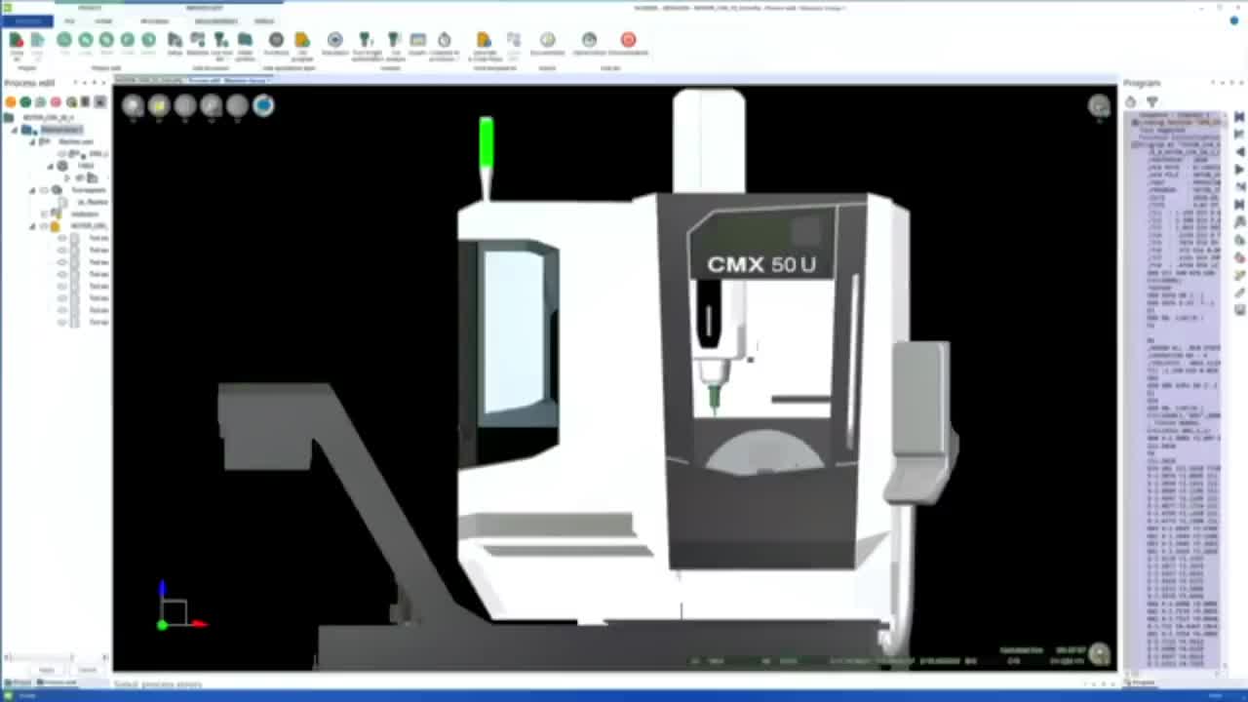The image size is (1248, 702).
Task: Click the last green circular icon in the ribbon
Action: 148,40
